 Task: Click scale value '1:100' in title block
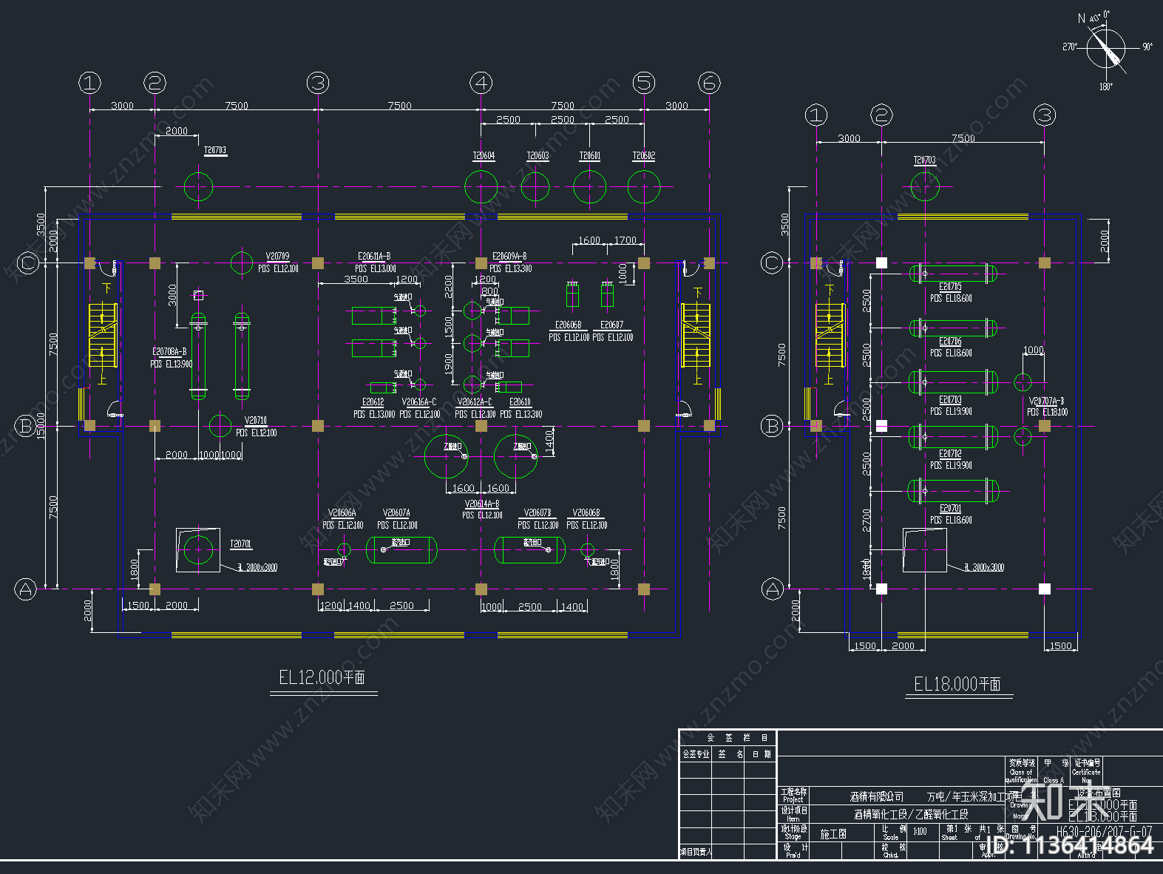[x=920, y=832]
